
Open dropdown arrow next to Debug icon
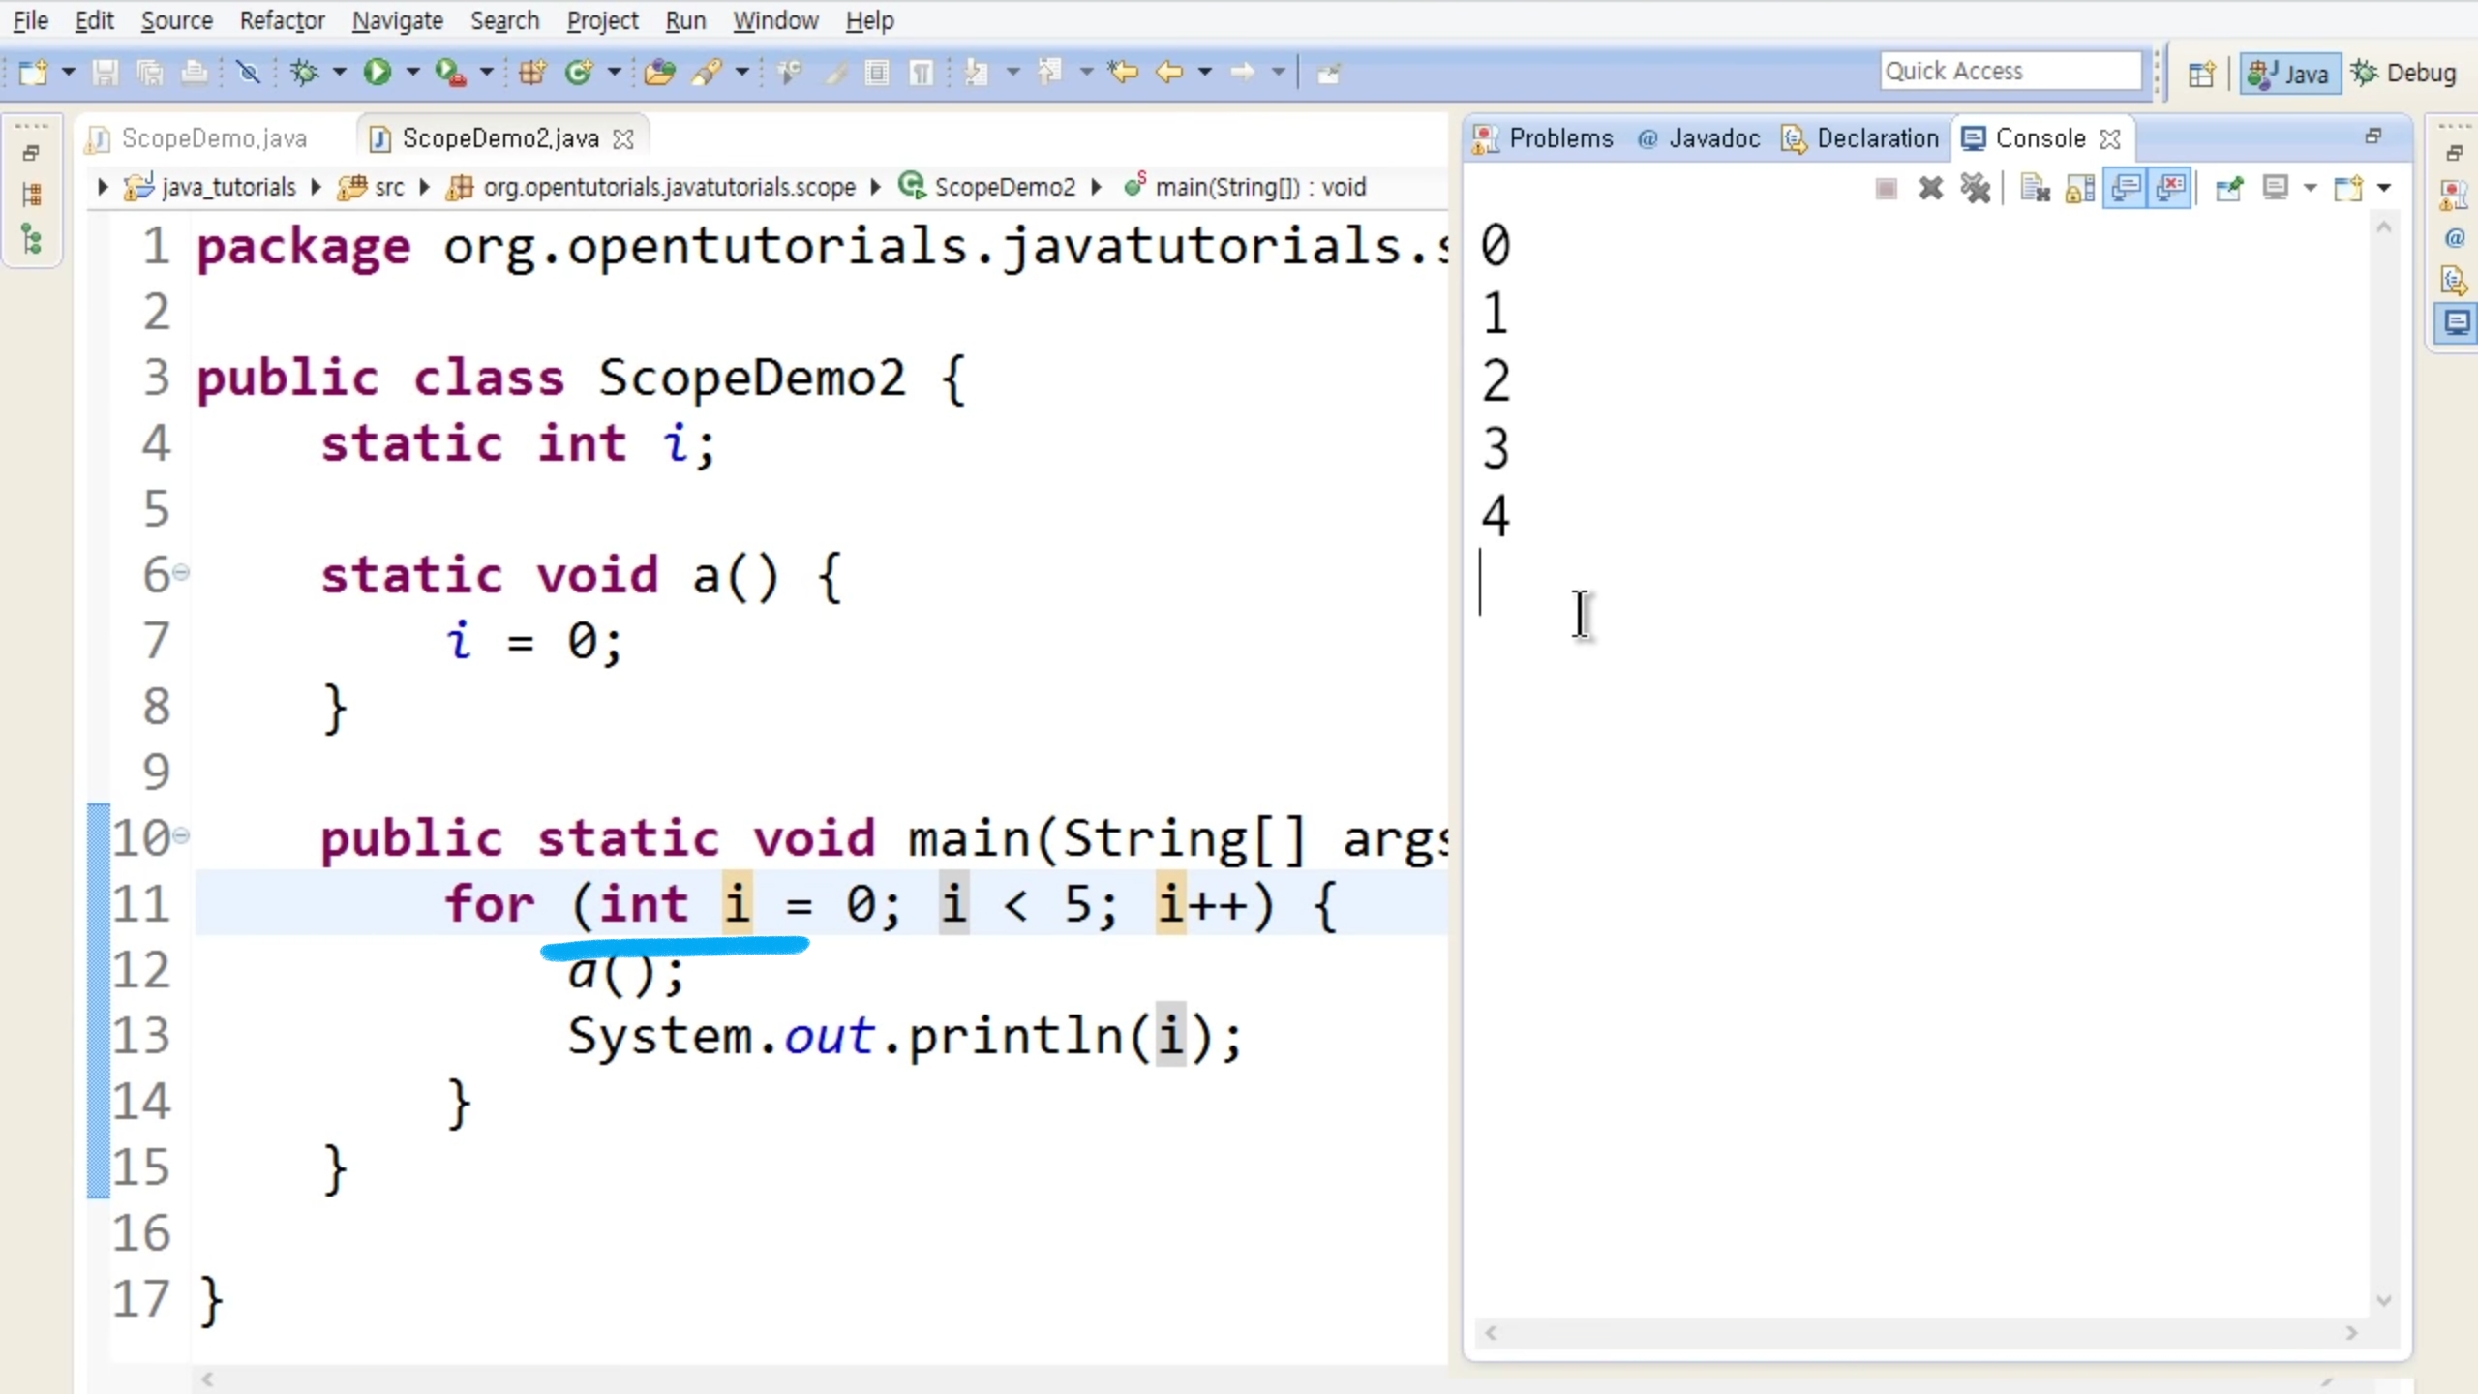pos(339,73)
